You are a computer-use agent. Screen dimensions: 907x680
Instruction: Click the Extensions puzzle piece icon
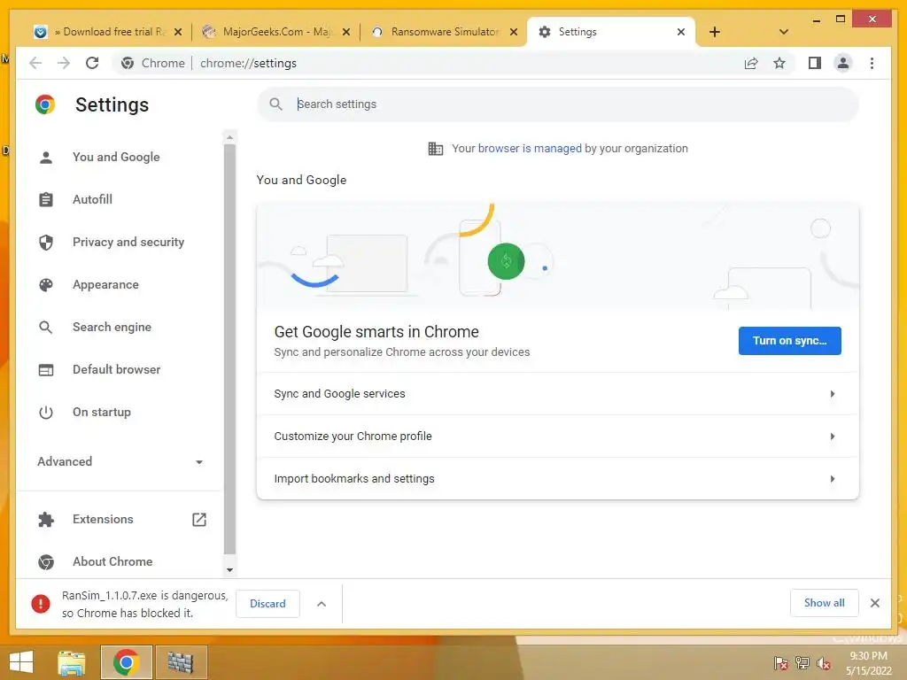[x=46, y=519]
